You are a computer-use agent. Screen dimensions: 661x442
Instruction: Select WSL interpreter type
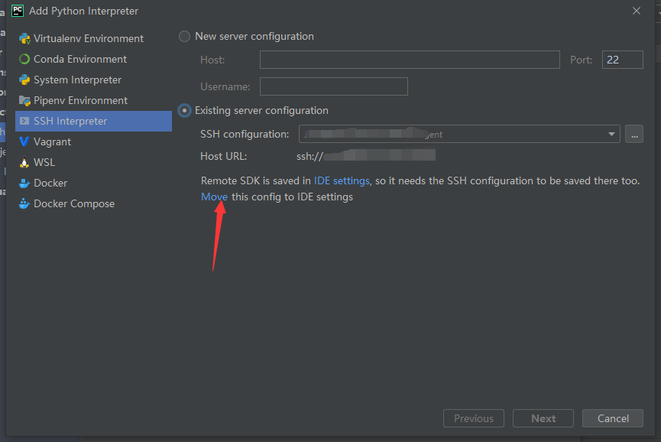coord(93,162)
